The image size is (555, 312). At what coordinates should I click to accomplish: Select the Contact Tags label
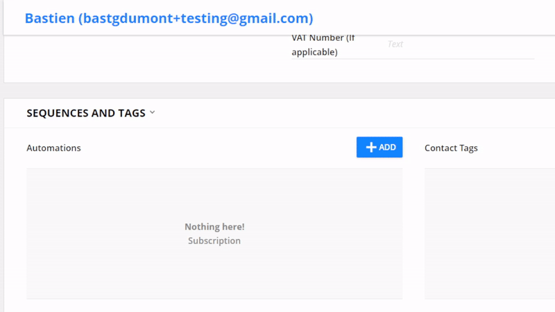pos(451,148)
